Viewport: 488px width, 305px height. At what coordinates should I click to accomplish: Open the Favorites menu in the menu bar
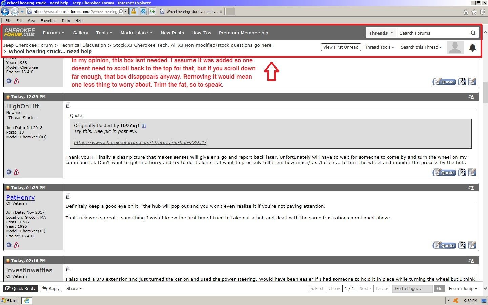(48, 21)
